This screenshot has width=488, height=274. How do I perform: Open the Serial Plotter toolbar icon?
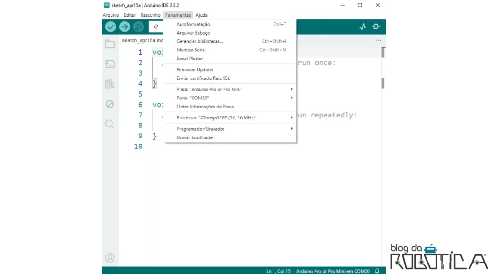(363, 27)
